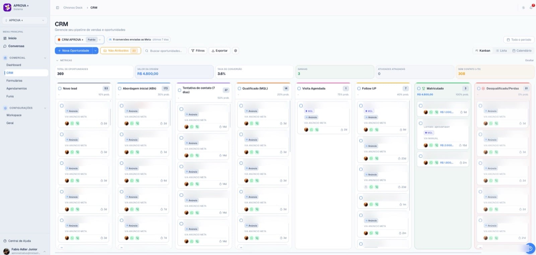Open WhatsApp on Follow UP 9d card
Viewport: 536px width, 255px height.
pos(371,130)
